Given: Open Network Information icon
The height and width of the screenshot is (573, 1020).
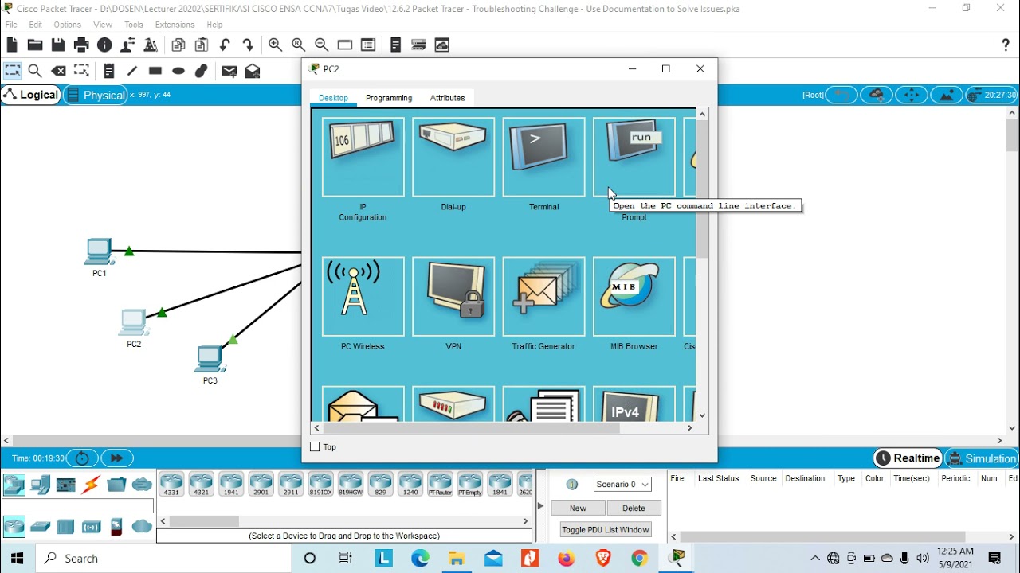Looking at the screenshot, I should tap(104, 45).
